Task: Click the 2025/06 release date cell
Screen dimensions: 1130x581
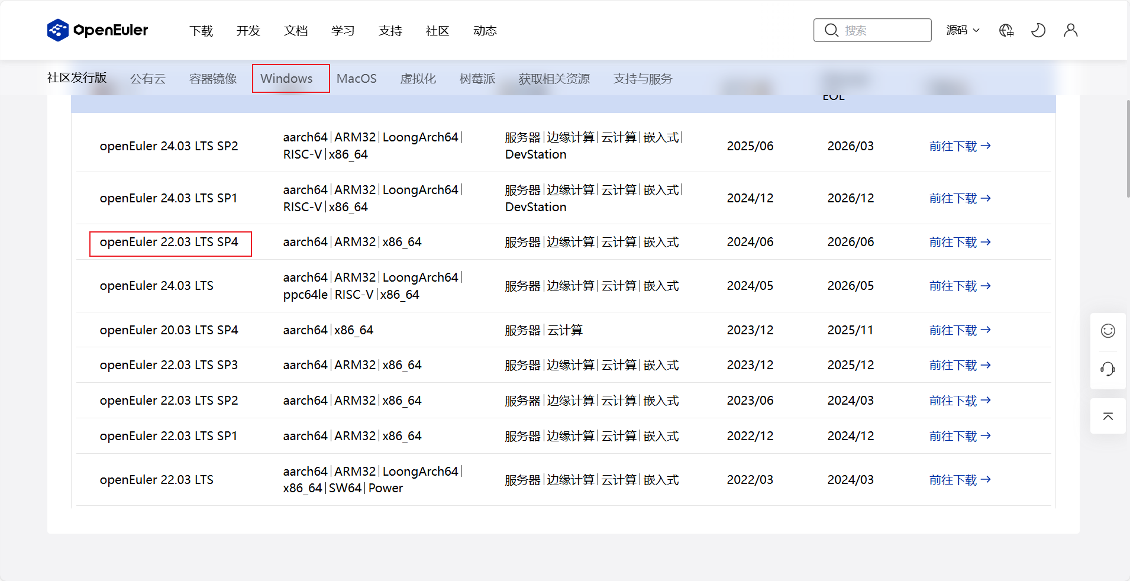Action: 750,146
